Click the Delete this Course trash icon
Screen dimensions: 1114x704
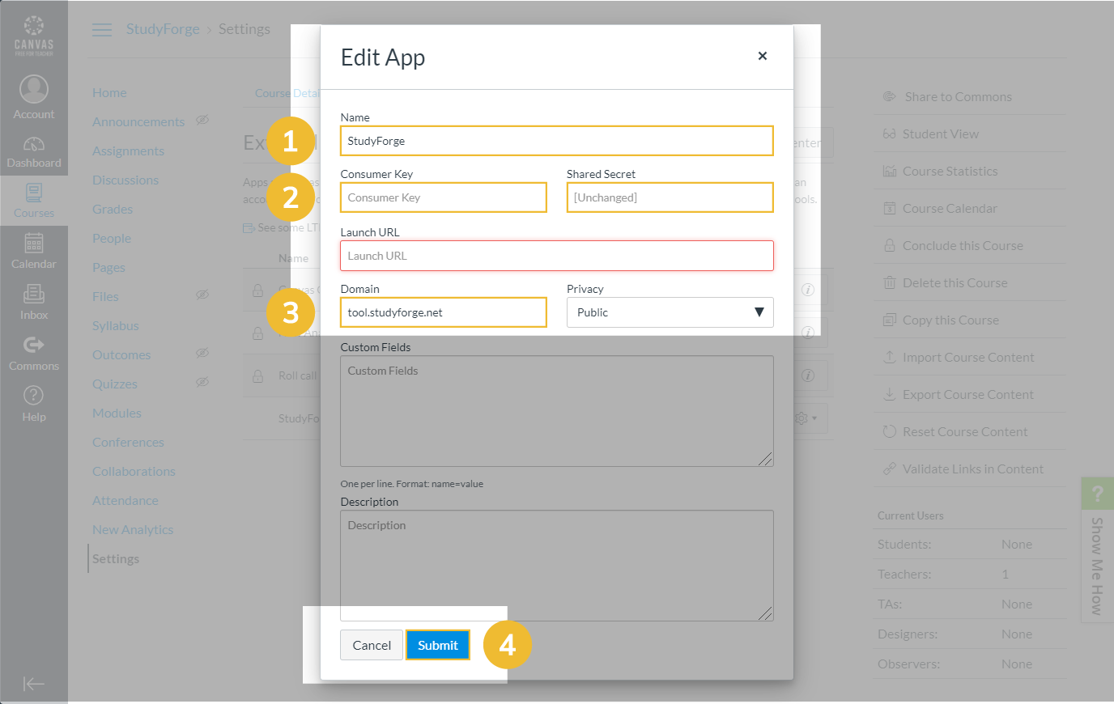tap(889, 282)
